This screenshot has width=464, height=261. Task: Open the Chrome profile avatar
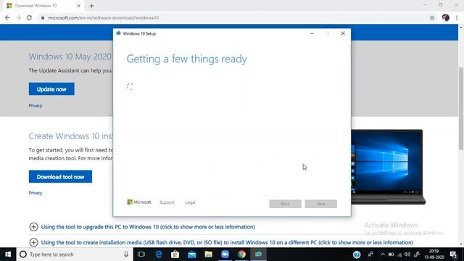pos(446,17)
